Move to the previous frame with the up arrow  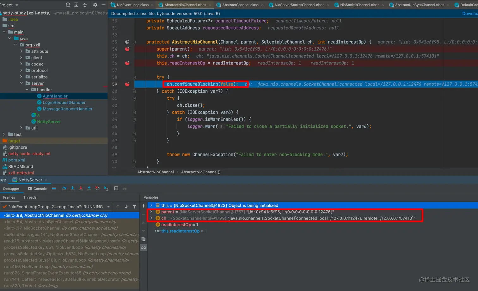[118, 207]
